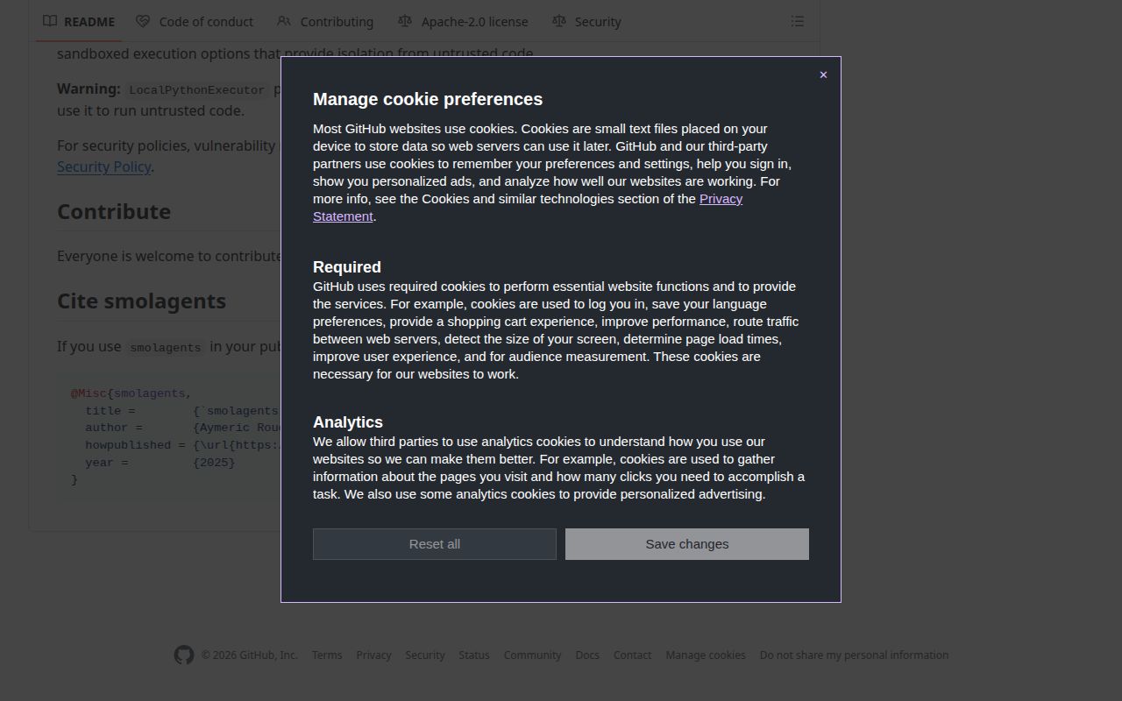Click the LocalPythonExecutor code text
Viewport: 1122px width, 701px height.
click(197, 90)
